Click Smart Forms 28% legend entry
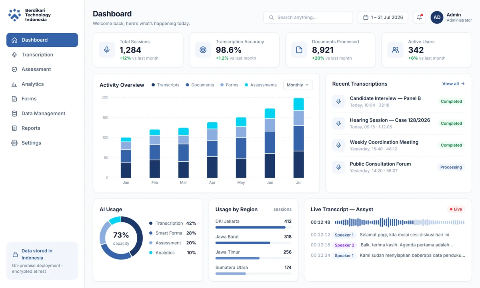The width and height of the screenshot is (480, 288). [x=173, y=233]
